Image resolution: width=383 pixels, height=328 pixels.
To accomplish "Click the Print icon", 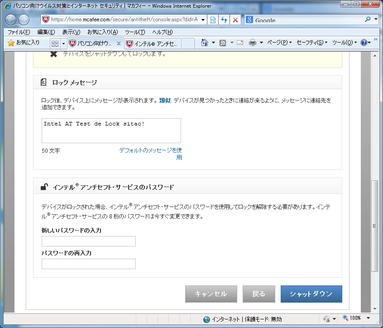I will [253, 43].
